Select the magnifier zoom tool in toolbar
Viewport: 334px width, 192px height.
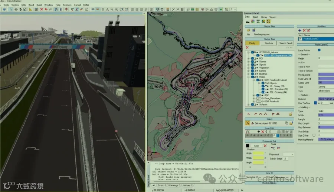[112, 9]
